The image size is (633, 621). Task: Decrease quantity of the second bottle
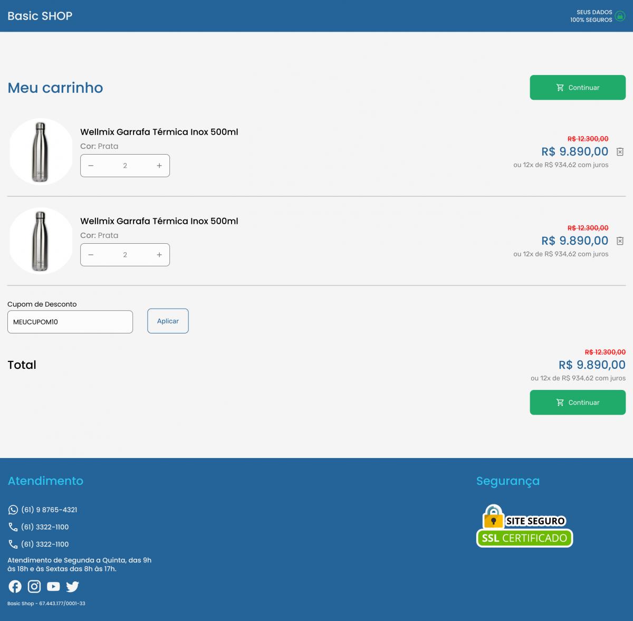[91, 255]
